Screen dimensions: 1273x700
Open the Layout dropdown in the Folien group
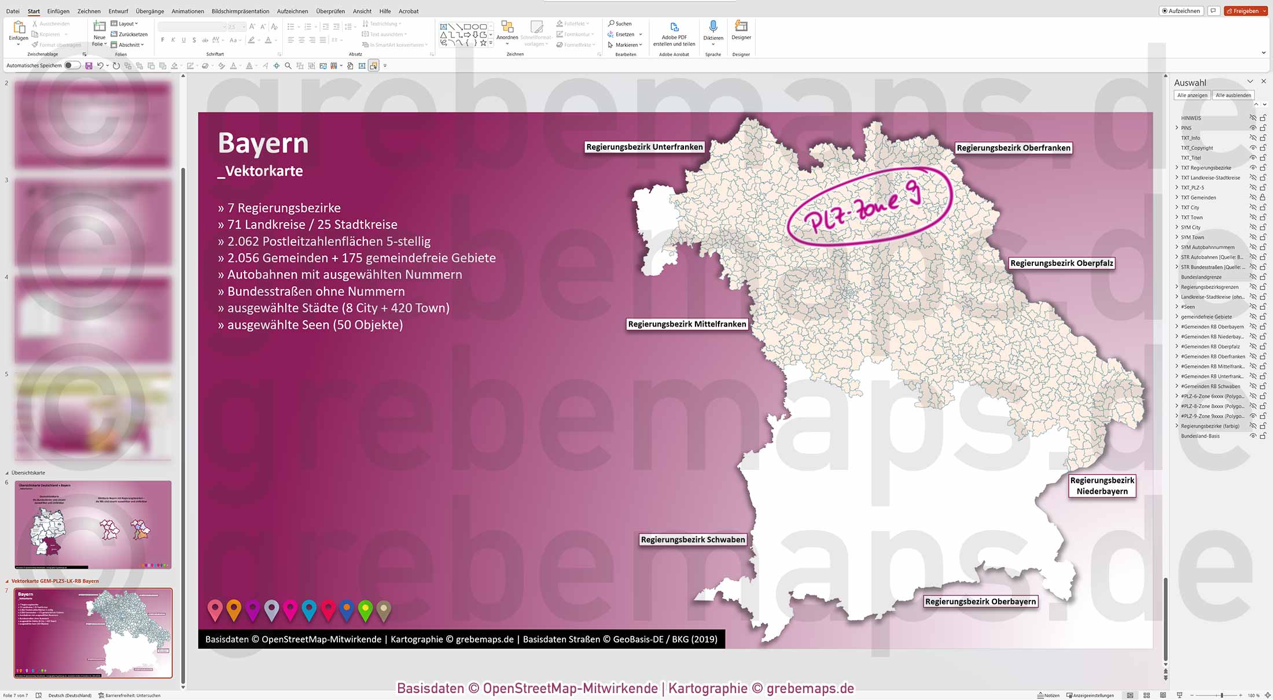125,23
